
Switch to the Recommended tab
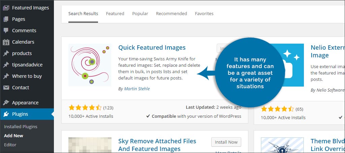click(x=171, y=14)
